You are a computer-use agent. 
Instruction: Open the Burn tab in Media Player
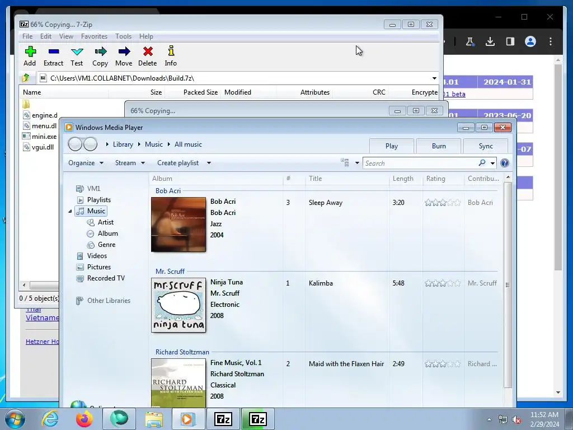tap(439, 146)
